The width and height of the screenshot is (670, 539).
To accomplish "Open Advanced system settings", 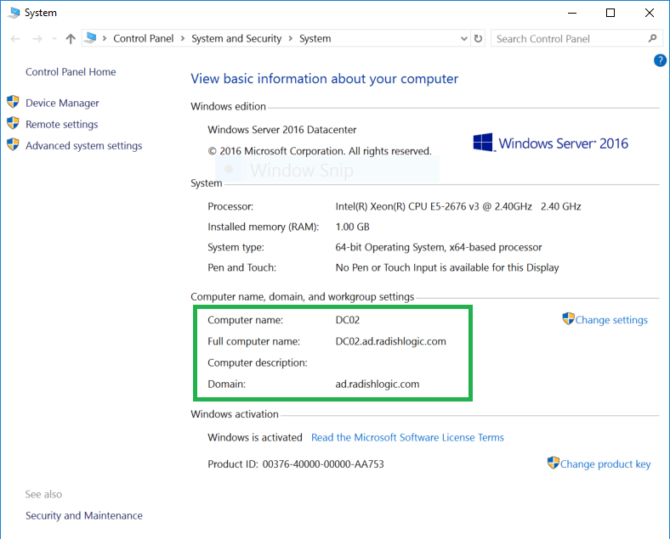I will (x=83, y=145).
